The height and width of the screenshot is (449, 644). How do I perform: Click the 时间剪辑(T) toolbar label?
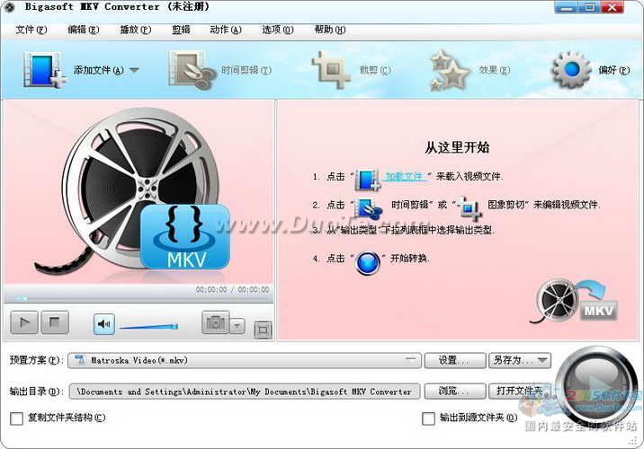pyautogui.click(x=246, y=70)
